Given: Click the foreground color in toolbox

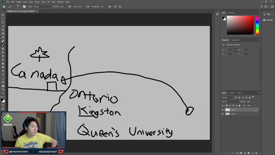Looking at the screenshot, I should (x=2, y=99).
